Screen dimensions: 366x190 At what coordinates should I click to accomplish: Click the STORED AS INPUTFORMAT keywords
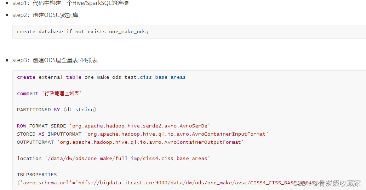coord(49,134)
